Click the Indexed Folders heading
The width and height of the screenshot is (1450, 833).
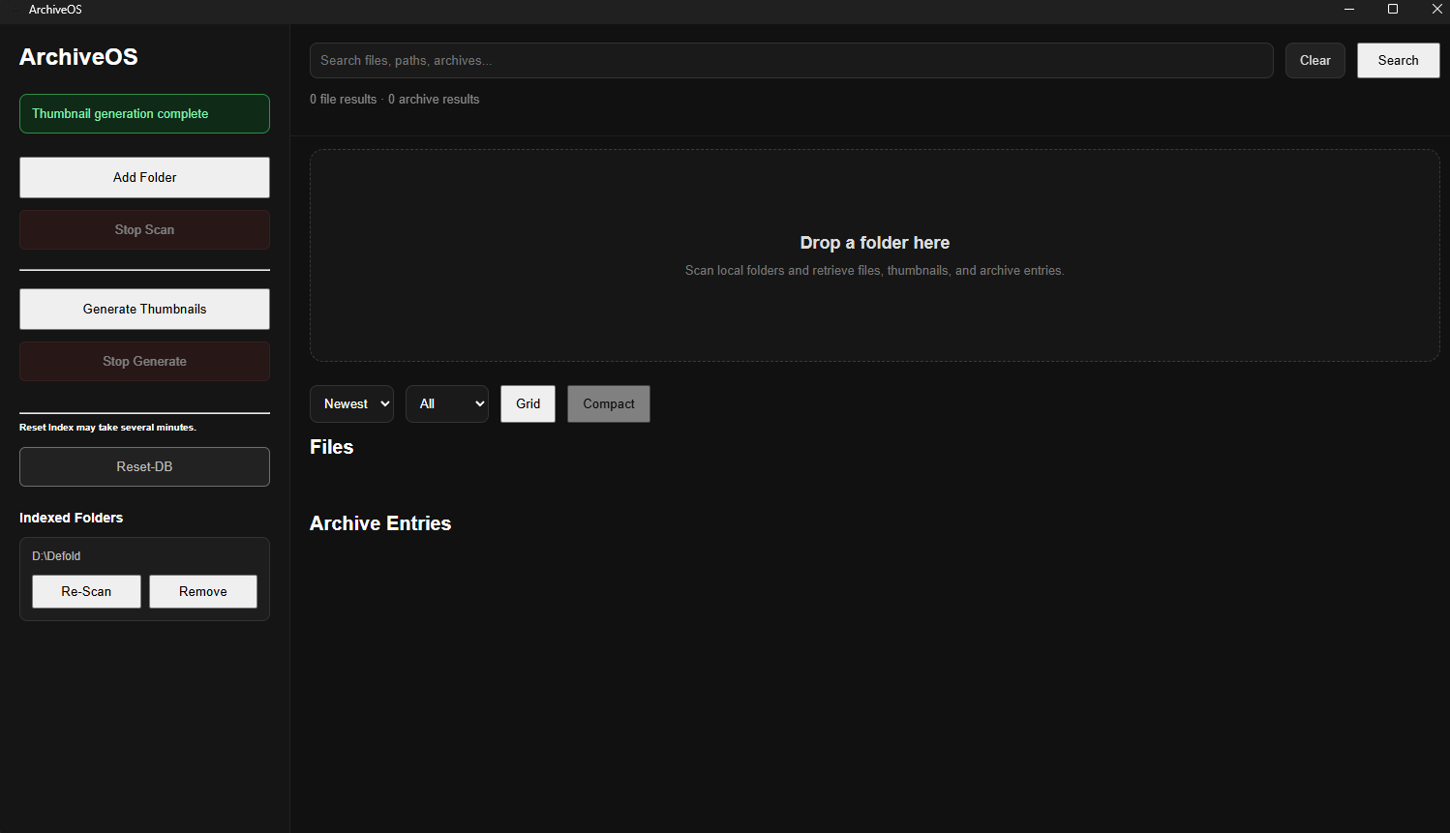[x=71, y=518]
